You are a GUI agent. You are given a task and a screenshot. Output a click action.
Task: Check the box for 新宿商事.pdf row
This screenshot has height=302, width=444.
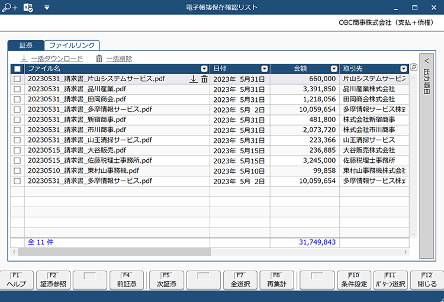point(17,120)
